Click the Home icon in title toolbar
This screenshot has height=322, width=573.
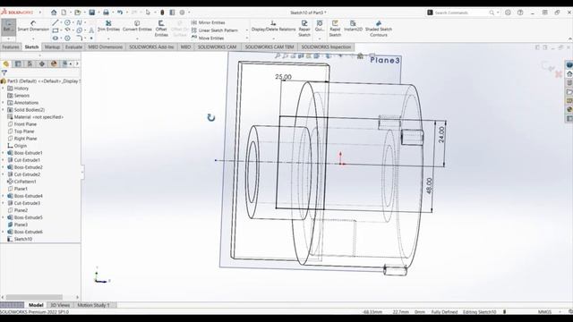(54, 13)
